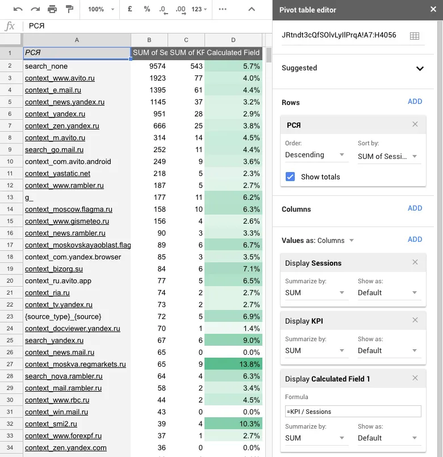Click the pivot editor panel scrollbar
The image size is (443, 457).
[440, 238]
